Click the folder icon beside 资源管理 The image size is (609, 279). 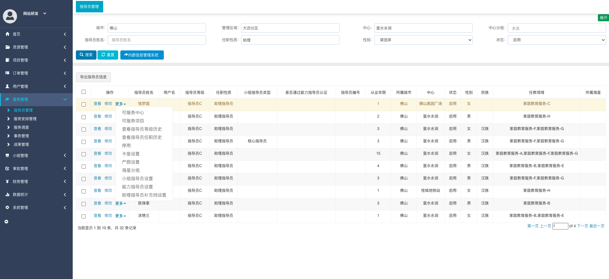[x=7, y=47]
